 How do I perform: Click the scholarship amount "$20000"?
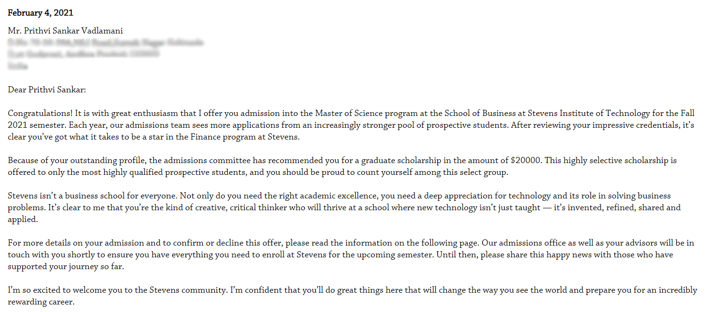coord(528,160)
